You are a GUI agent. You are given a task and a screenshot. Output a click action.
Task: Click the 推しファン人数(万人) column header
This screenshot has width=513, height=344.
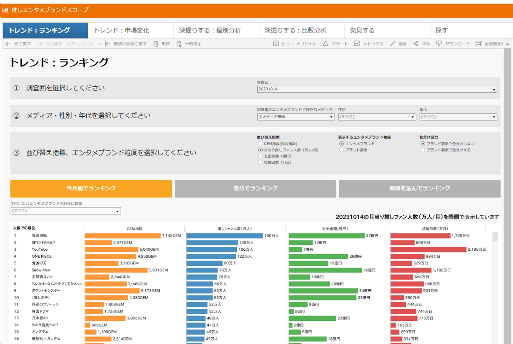[235, 229]
